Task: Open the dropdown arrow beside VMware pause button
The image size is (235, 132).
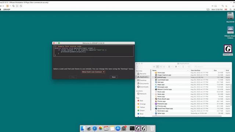Action: [10, 6]
